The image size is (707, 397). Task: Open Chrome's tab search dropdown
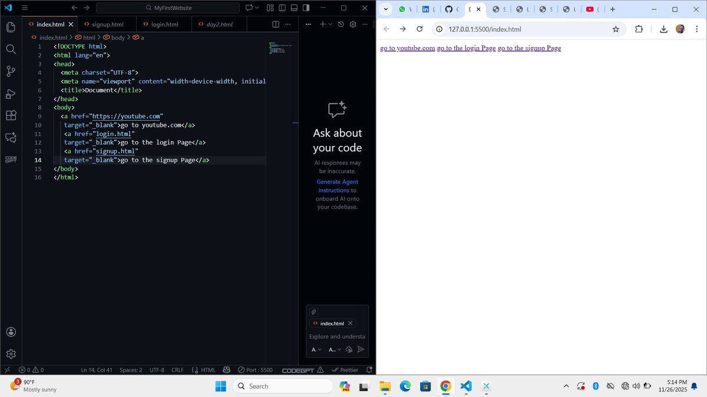(x=386, y=9)
